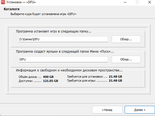Image resolution: width=155 pixels, height=116 pixels.
Task: Click the 121.05 GB available space value
Action: [51, 81]
